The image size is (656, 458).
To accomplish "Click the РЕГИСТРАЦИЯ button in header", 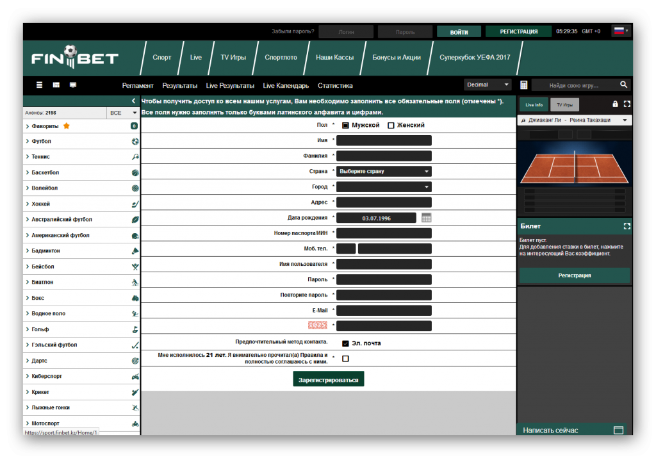I will click(x=519, y=32).
